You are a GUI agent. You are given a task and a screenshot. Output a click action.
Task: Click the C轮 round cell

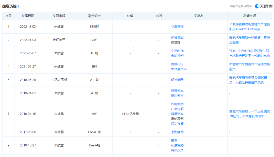coord(95,40)
